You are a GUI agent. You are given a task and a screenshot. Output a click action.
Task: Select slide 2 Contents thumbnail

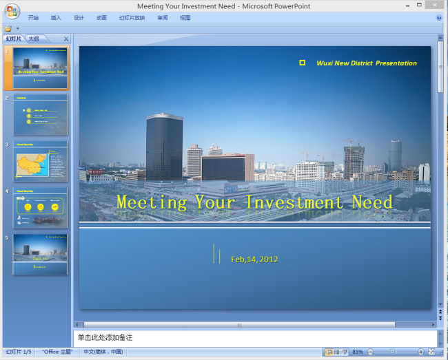coord(40,115)
